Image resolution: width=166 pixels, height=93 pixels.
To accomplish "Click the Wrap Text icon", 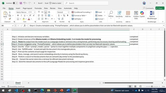I will (49, 12).
